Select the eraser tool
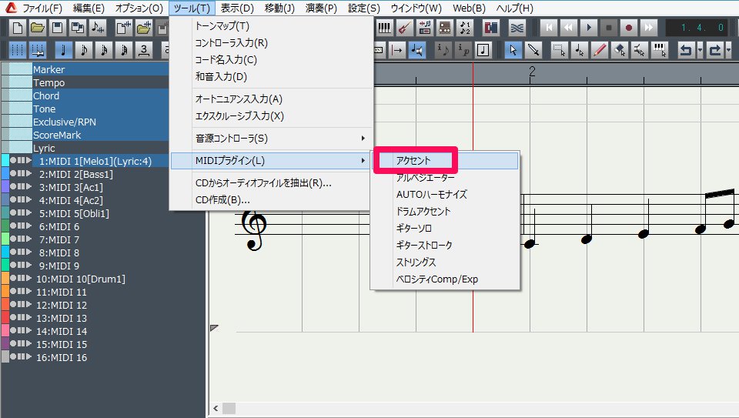Image resolution: width=739 pixels, height=418 pixels. (x=620, y=50)
